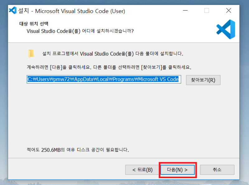The width and height of the screenshot is (249, 185).
Task: Cancel setup with the 취소 button
Action: [x=217, y=170]
